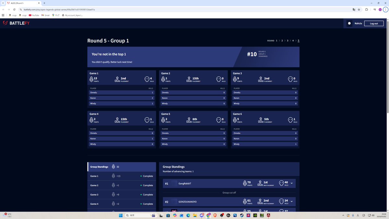
Task: Open Brave browser from the taskbar
Action: tap(215, 215)
